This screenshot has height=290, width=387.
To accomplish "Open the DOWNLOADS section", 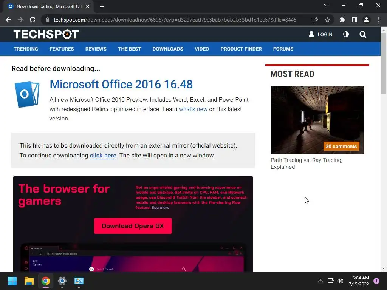I will (168, 49).
